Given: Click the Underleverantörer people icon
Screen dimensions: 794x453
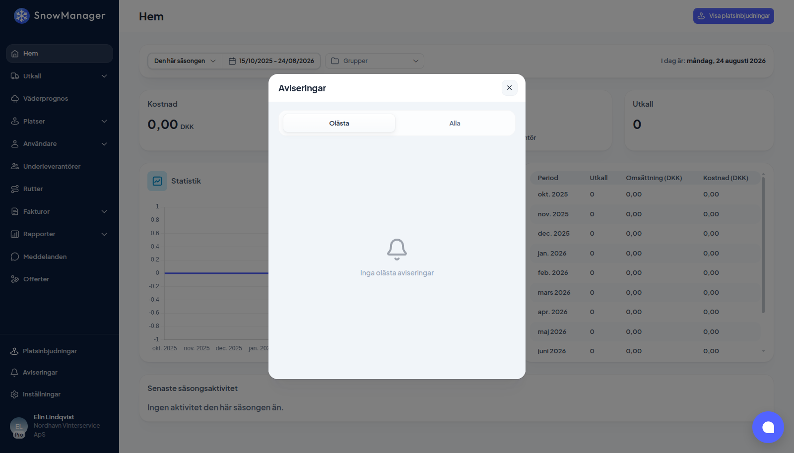Looking at the screenshot, I should tap(15, 166).
